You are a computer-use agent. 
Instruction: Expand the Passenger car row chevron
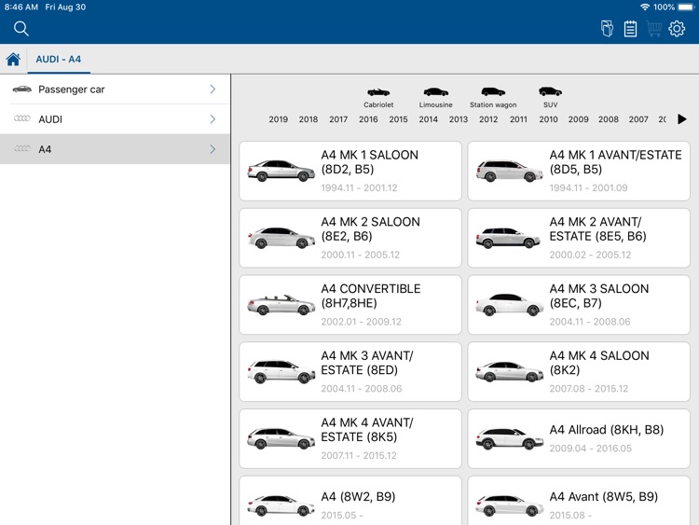212,90
